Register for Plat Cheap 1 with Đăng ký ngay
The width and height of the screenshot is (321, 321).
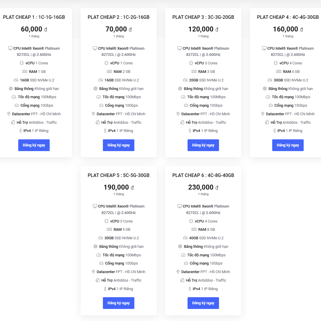click(x=34, y=145)
